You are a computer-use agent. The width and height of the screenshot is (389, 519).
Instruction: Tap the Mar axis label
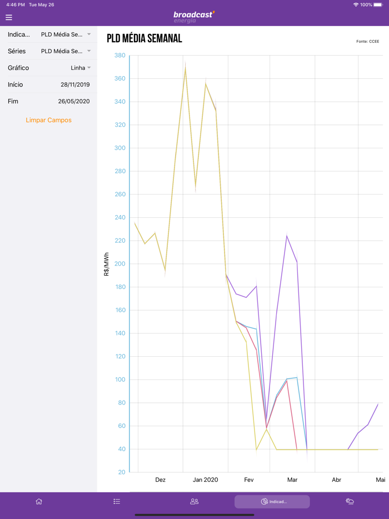coord(292,480)
